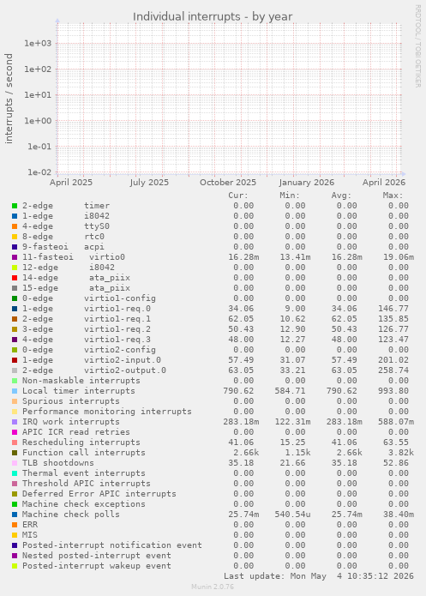The height and width of the screenshot is (596, 426).
Task: Click the Cur column header
Action: (x=238, y=196)
